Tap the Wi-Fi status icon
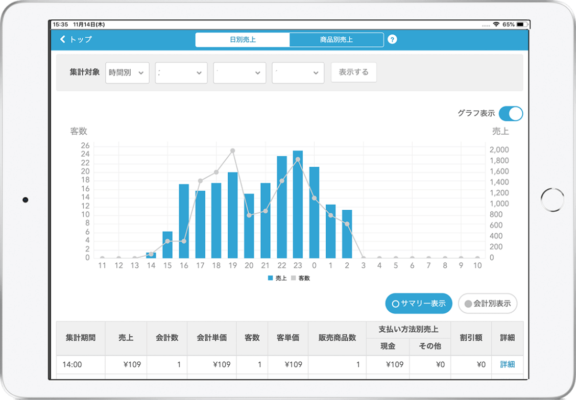This screenshot has height=400, width=576. tap(496, 24)
